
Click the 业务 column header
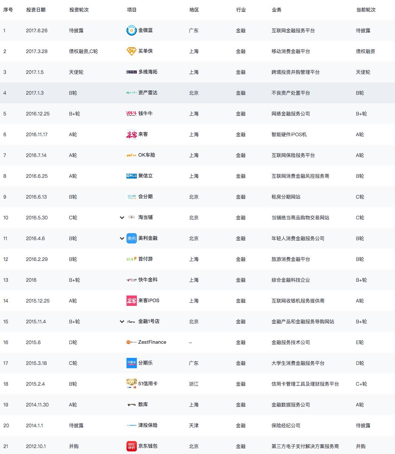[276, 10]
